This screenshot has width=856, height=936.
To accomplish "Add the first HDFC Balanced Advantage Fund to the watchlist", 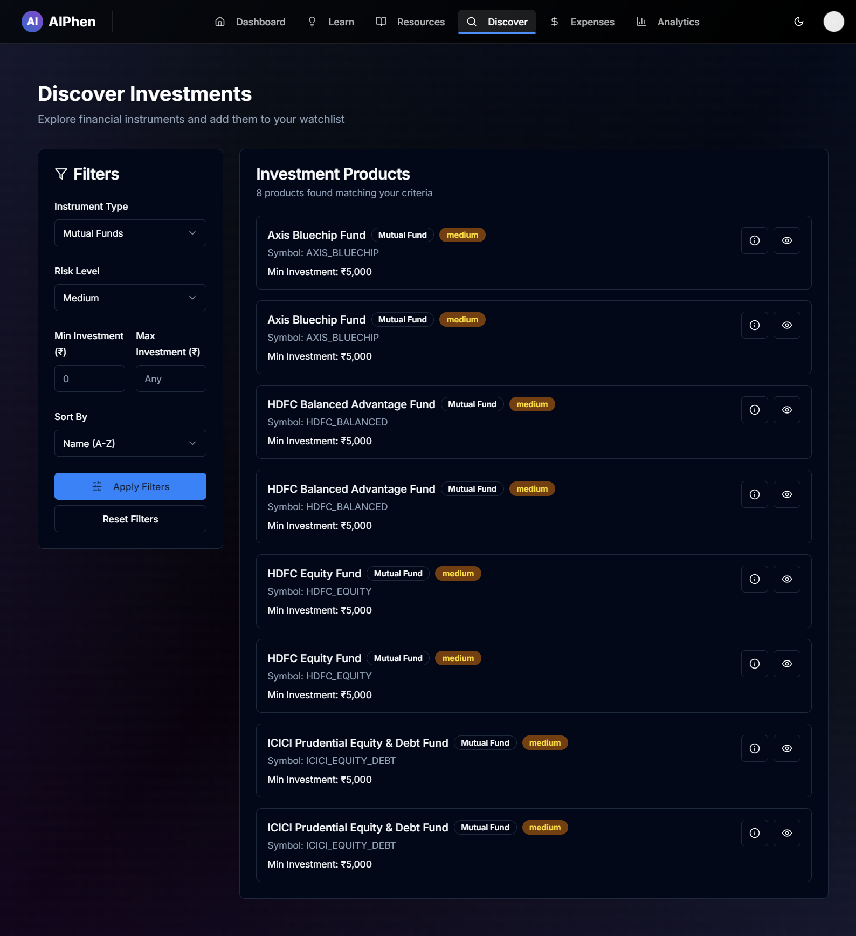I will pyautogui.click(x=787, y=410).
